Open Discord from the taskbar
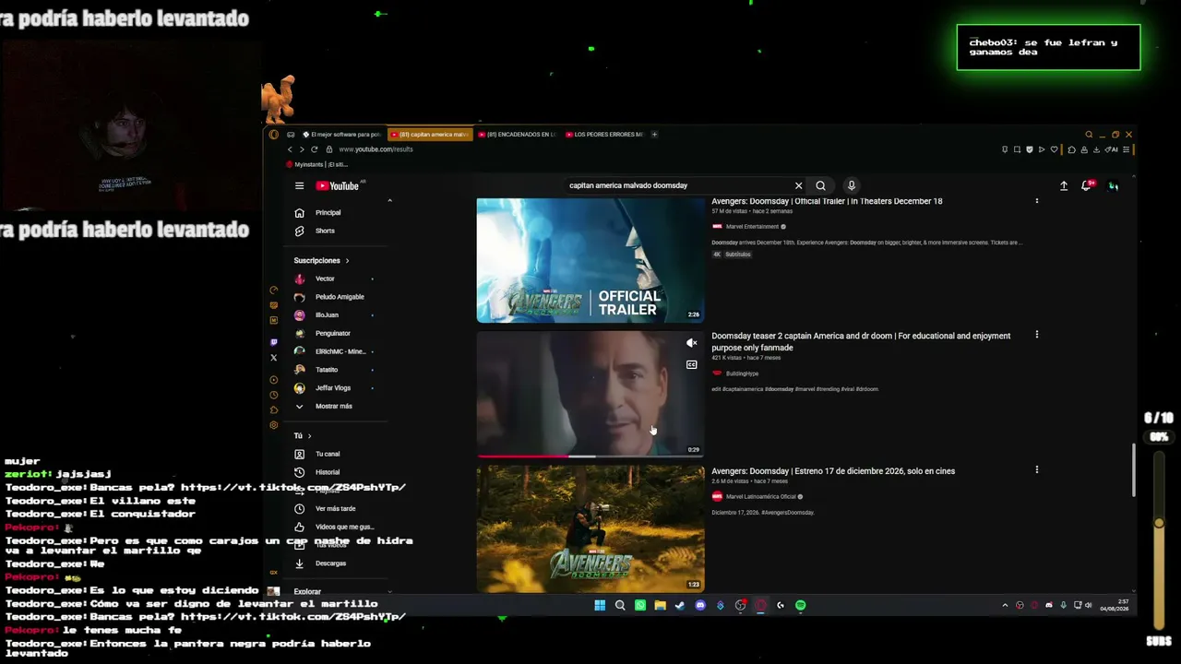The height and width of the screenshot is (664, 1181). (700, 606)
